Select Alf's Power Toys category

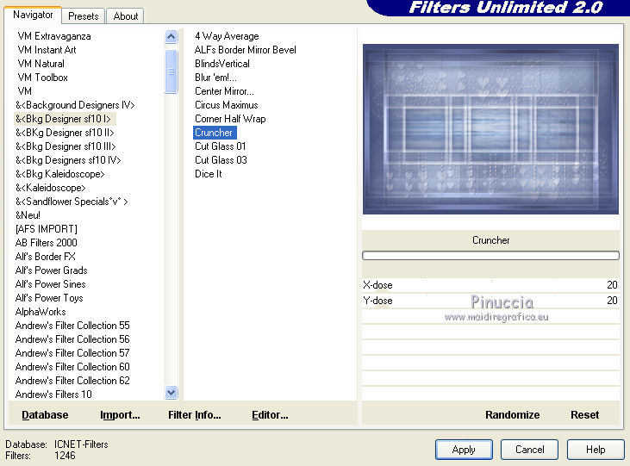click(49, 298)
